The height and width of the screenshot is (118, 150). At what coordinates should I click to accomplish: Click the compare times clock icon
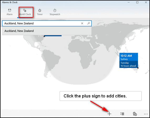pyautogui.click(x=135, y=114)
